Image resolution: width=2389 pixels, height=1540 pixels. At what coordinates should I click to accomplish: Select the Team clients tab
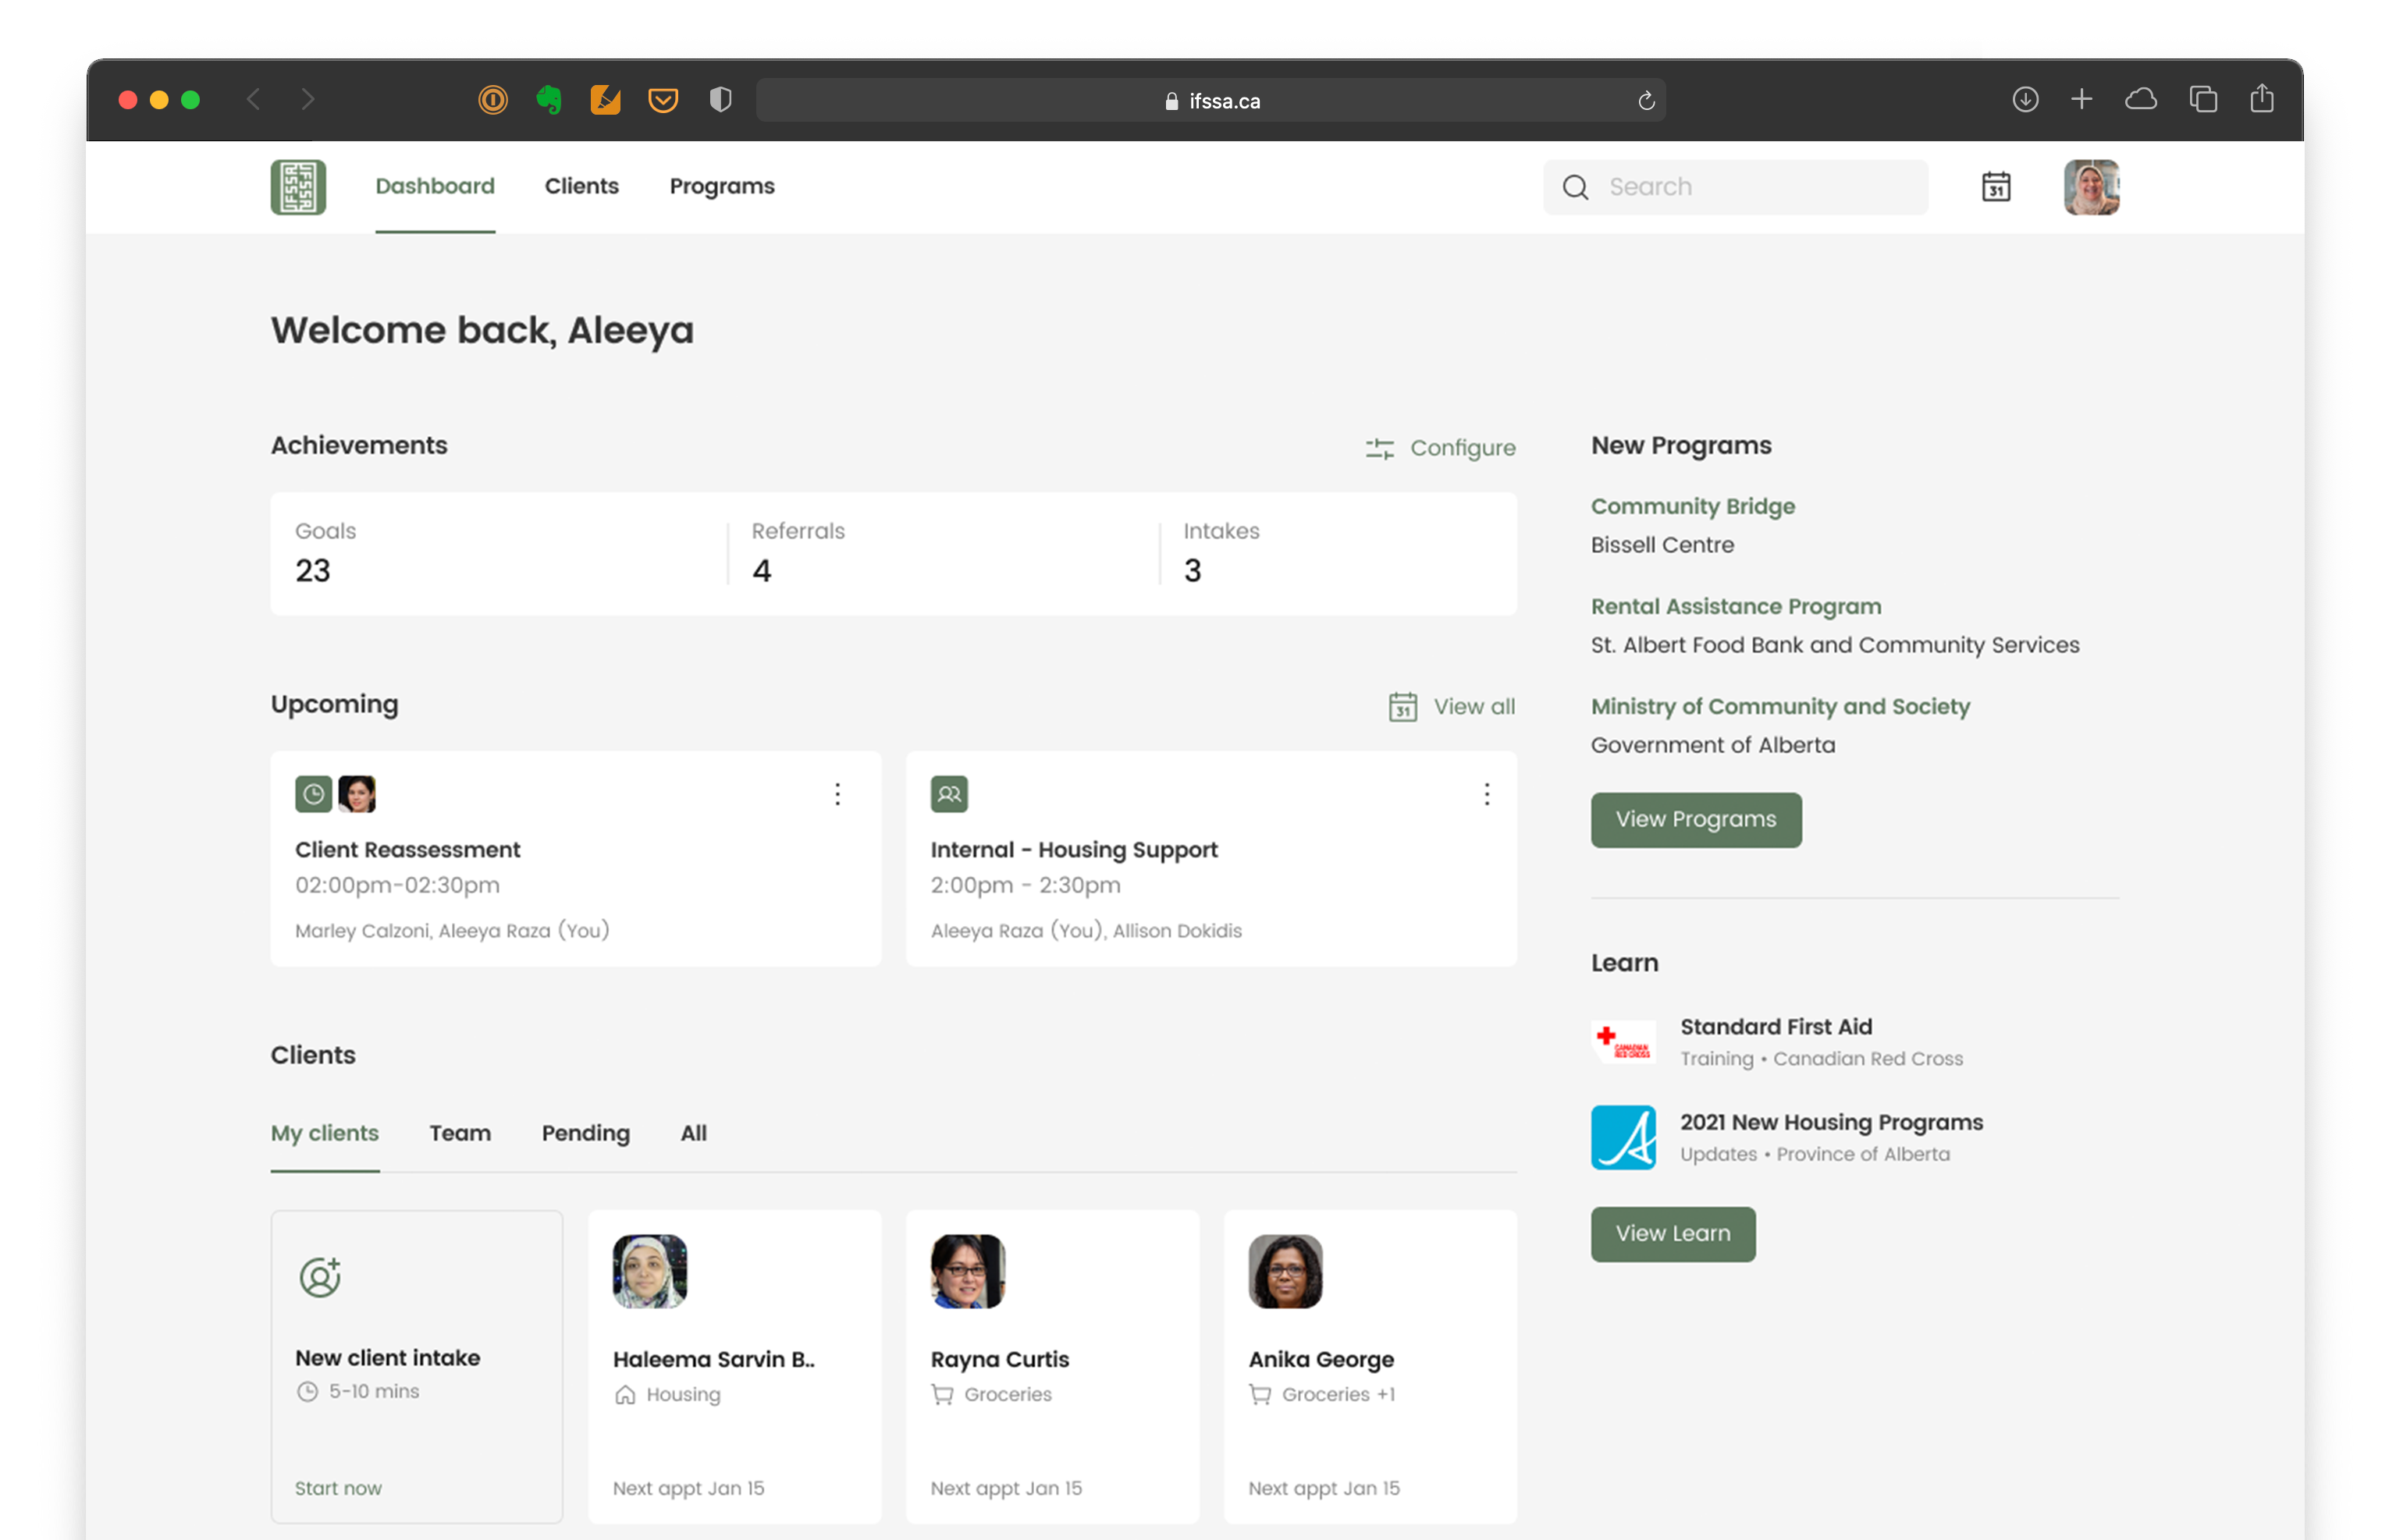click(460, 1133)
